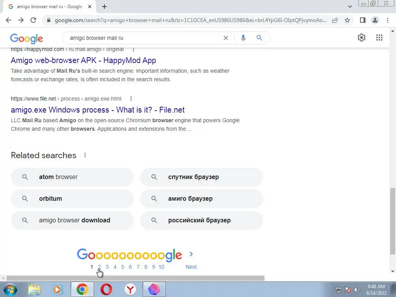Submit search with the magnifier icon
Viewport: 396px width, 297px height.
pos(259,38)
